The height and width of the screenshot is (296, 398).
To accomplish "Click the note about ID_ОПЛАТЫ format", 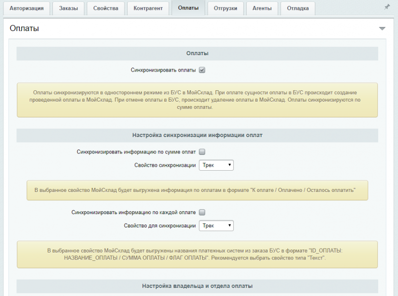I will [197, 255].
